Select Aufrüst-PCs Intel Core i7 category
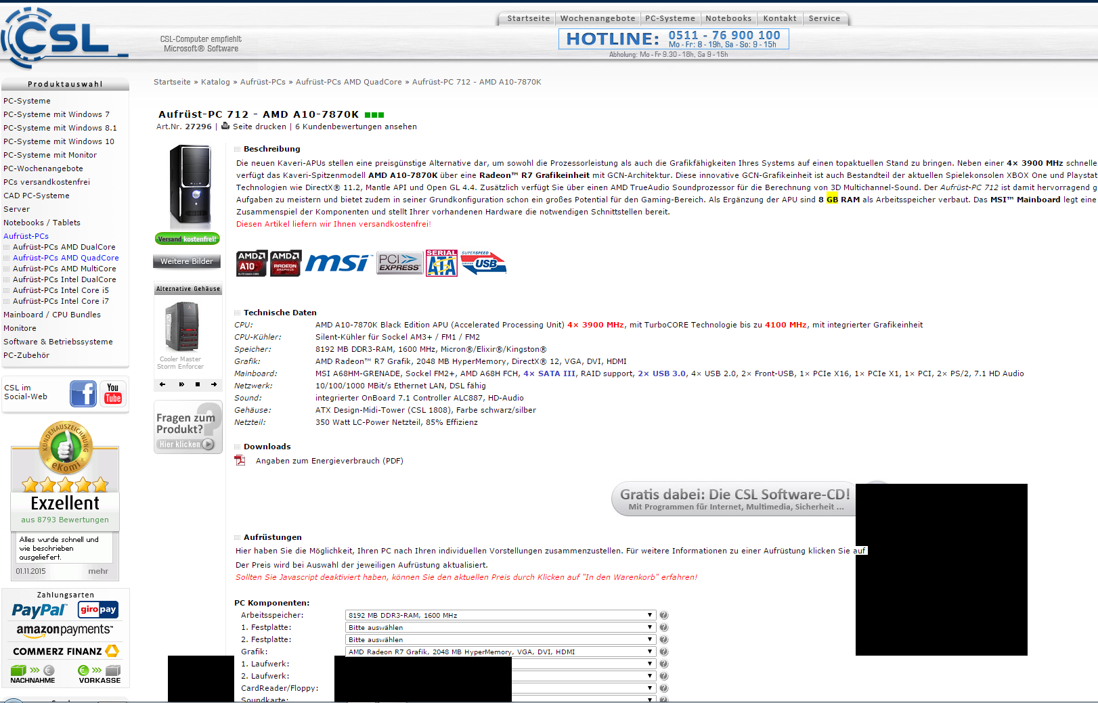 point(60,301)
